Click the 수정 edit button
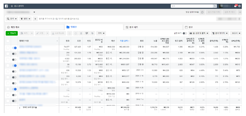Image resolution: width=246 pixels, height=116 pixels. tap(40, 33)
